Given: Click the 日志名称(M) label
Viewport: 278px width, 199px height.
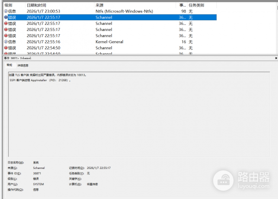Looking at the screenshot, I should click(16, 163).
